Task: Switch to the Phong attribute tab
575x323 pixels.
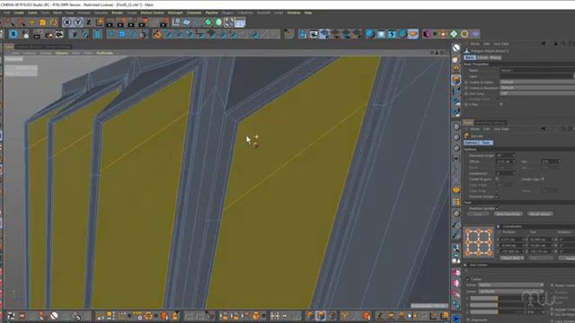Action: click(x=495, y=57)
